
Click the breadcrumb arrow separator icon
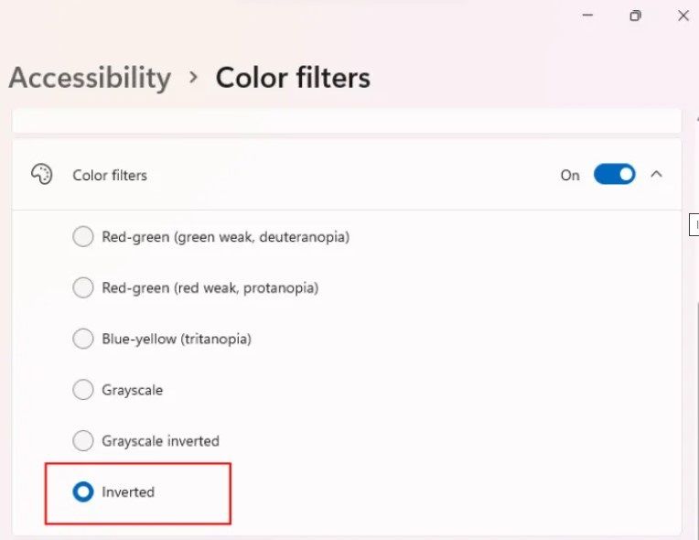tap(193, 78)
